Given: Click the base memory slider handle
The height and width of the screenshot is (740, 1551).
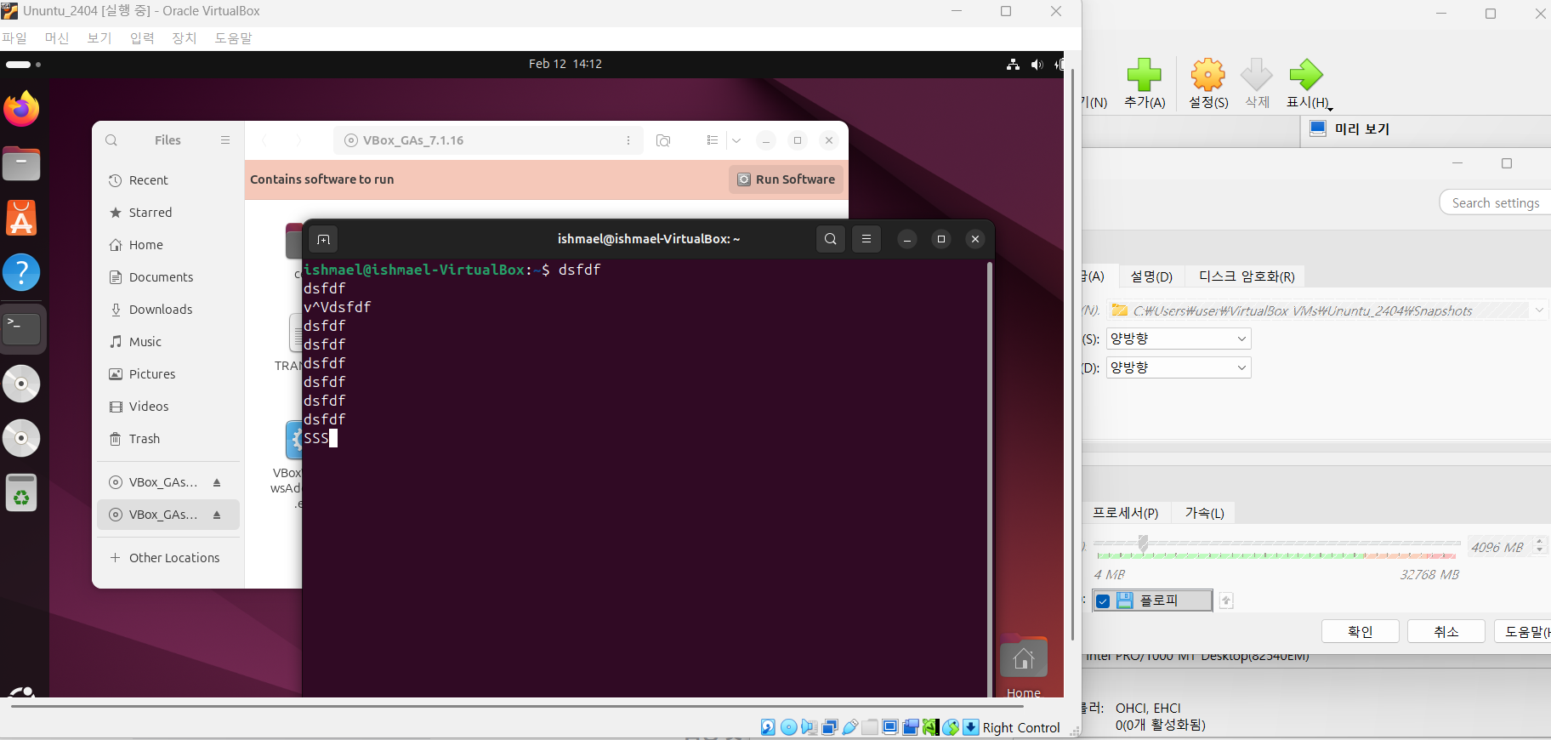Looking at the screenshot, I should 1143,543.
